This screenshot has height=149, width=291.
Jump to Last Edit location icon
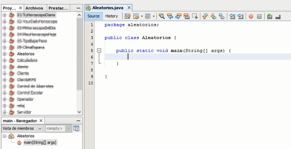(x=128, y=16)
